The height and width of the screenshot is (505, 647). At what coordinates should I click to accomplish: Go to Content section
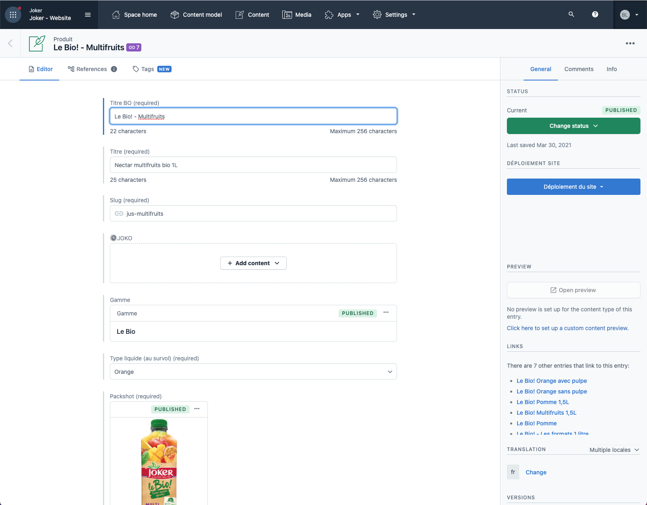252,15
